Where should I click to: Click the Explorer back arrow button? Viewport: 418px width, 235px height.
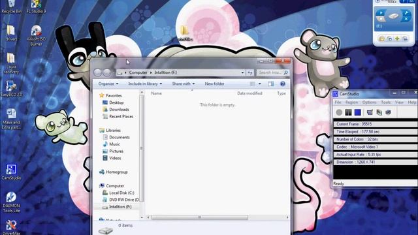98,72
